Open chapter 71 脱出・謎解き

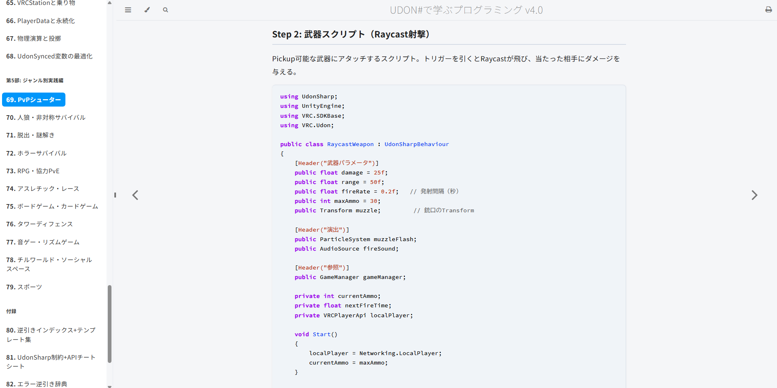[x=30, y=135]
